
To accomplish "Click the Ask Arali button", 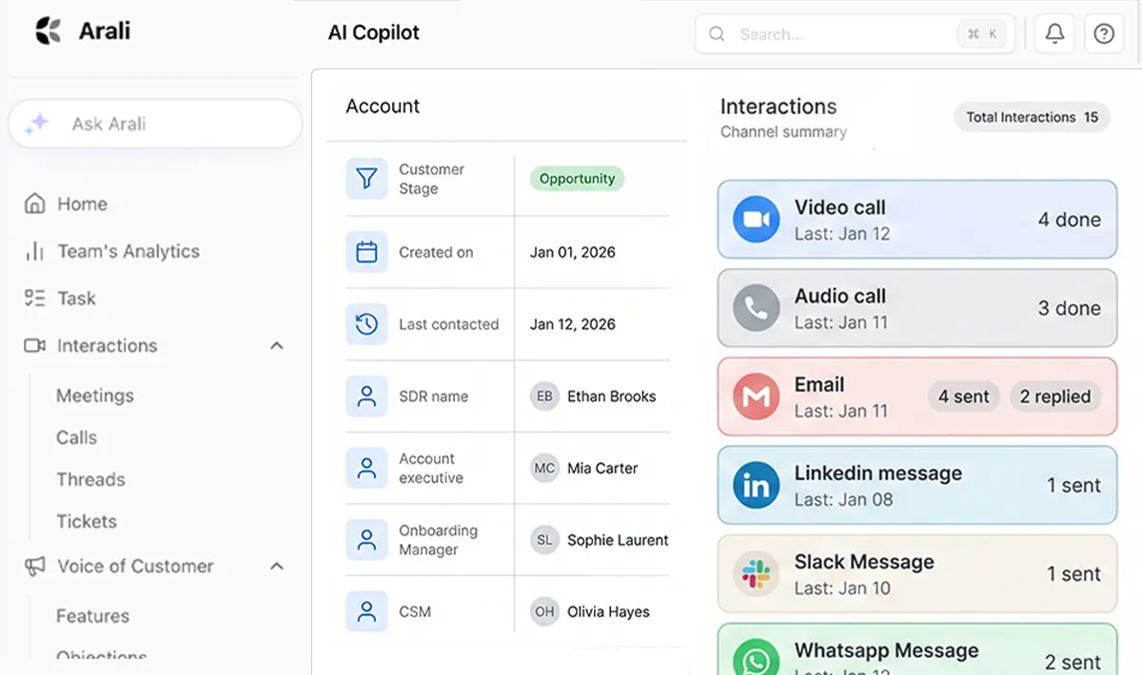I will point(155,125).
